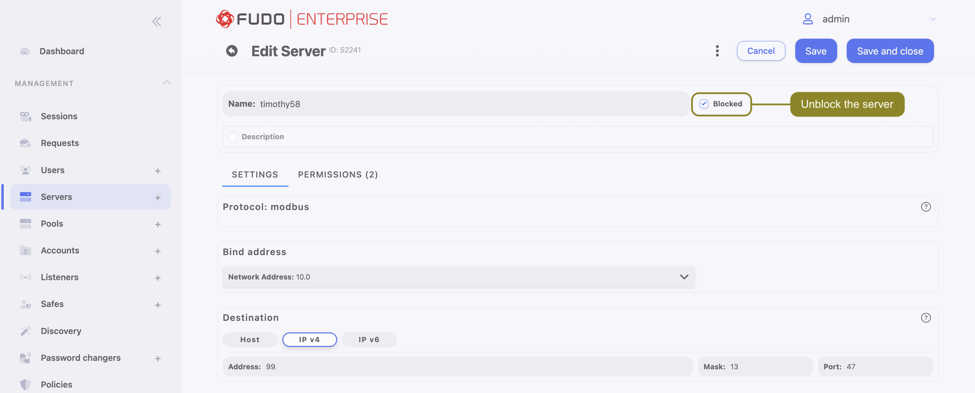This screenshot has height=393, width=975.
Task: Click the back arrow beside Edit Server
Action: [x=232, y=51]
